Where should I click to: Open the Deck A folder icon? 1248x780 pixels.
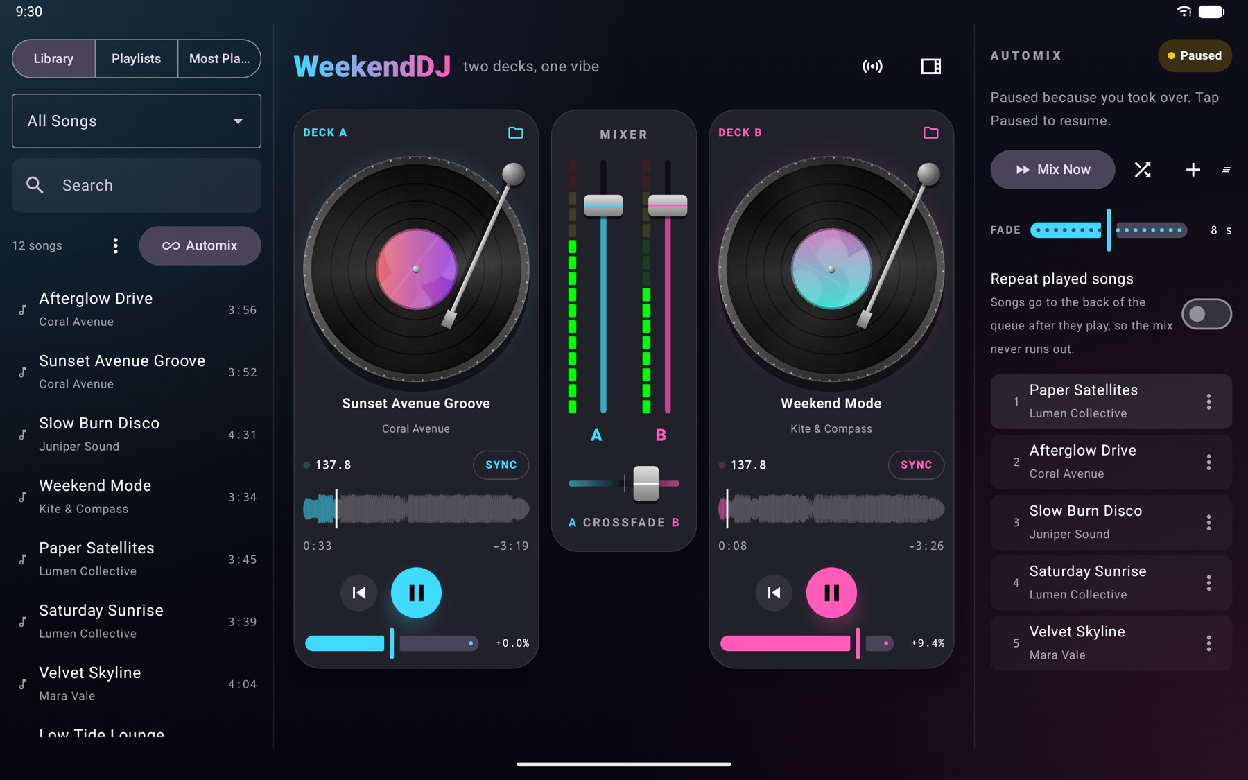(515, 132)
